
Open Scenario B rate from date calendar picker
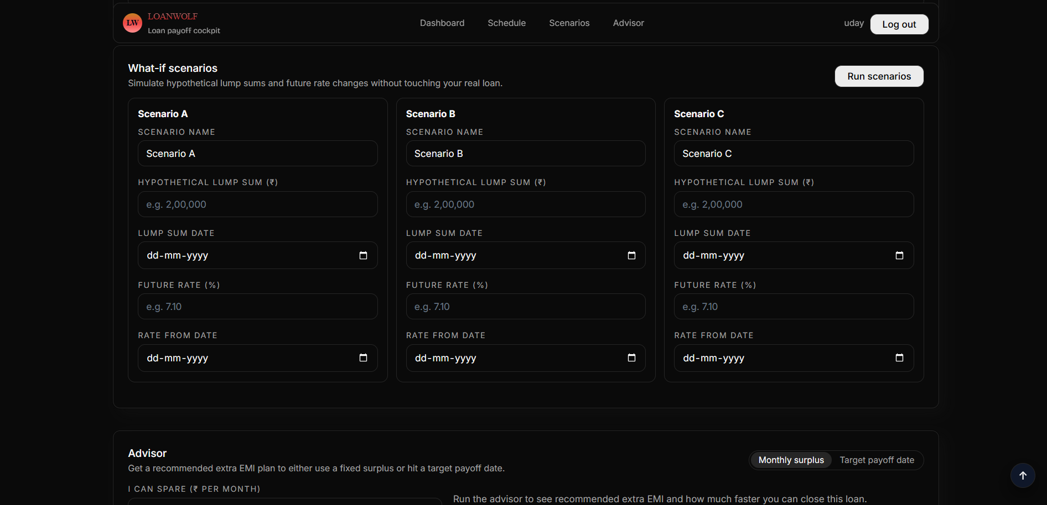click(x=631, y=358)
